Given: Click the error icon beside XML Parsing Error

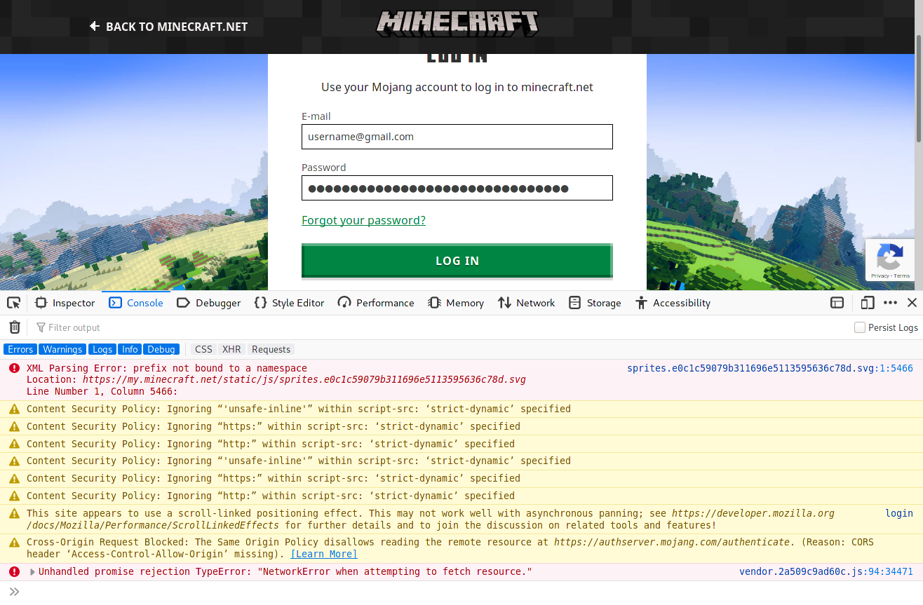Looking at the screenshot, I should (x=14, y=368).
